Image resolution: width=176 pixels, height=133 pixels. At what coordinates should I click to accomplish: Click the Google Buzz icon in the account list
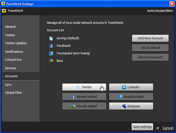pos(51,61)
